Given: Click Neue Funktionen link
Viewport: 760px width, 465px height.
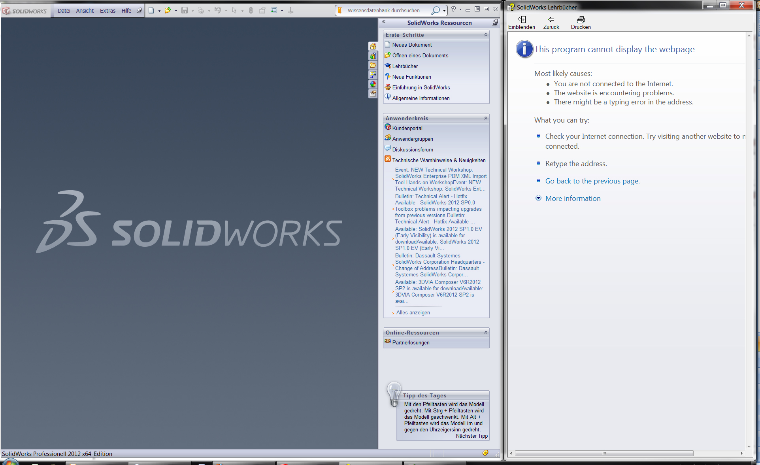Looking at the screenshot, I should (411, 77).
